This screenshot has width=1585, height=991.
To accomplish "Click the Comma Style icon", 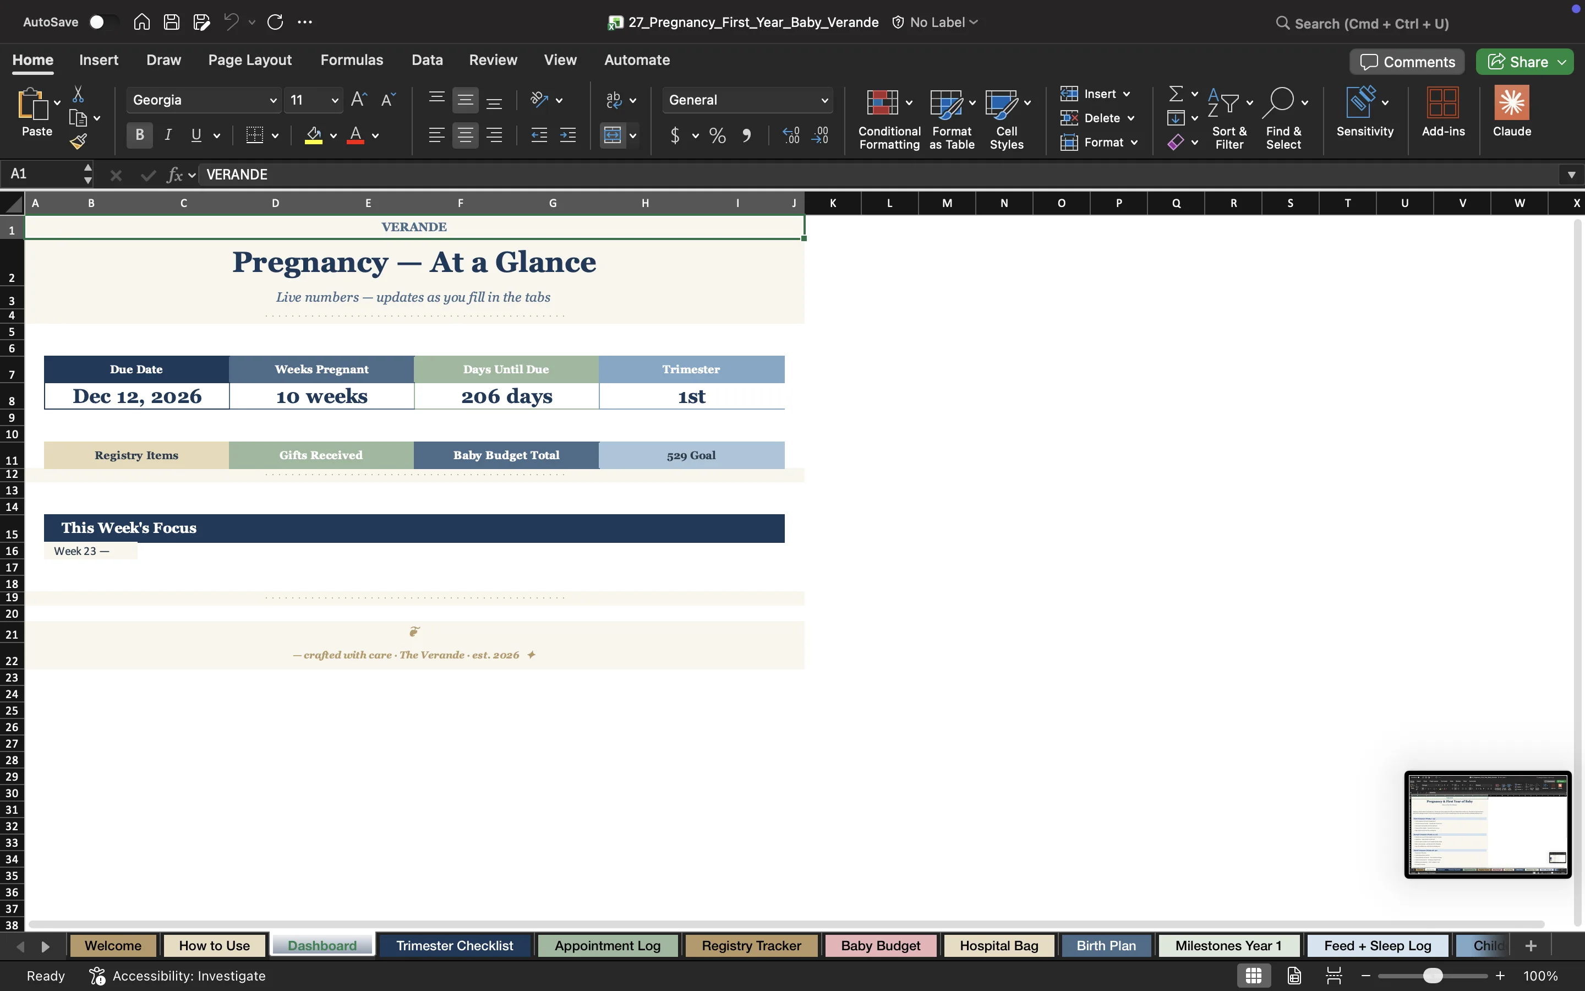I will [x=747, y=135].
